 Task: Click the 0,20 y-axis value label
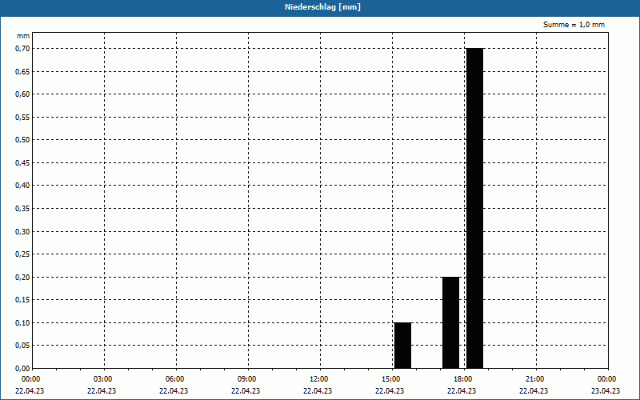tap(22, 277)
